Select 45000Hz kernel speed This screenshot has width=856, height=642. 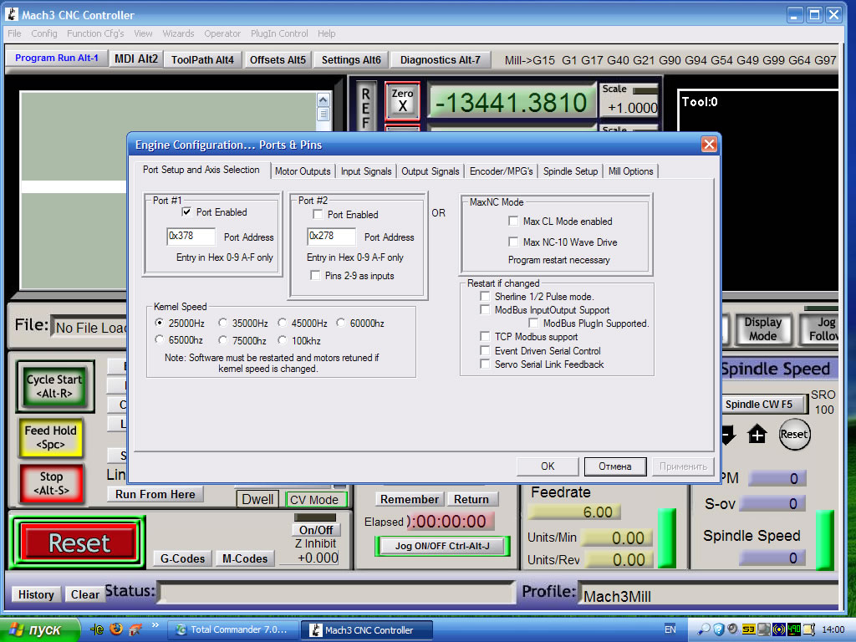click(x=283, y=323)
